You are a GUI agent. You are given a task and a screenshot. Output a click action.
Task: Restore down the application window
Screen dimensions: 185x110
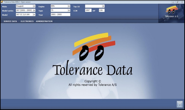[177, 2]
